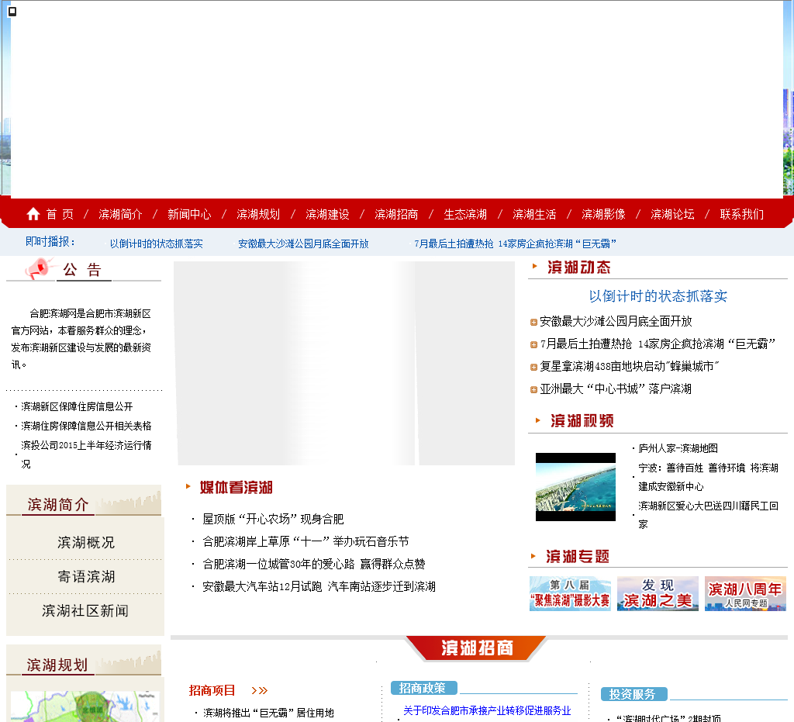Open 生态滨湖 in the navigation bar
Screen dimensions: 794x722
pos(465,214)
